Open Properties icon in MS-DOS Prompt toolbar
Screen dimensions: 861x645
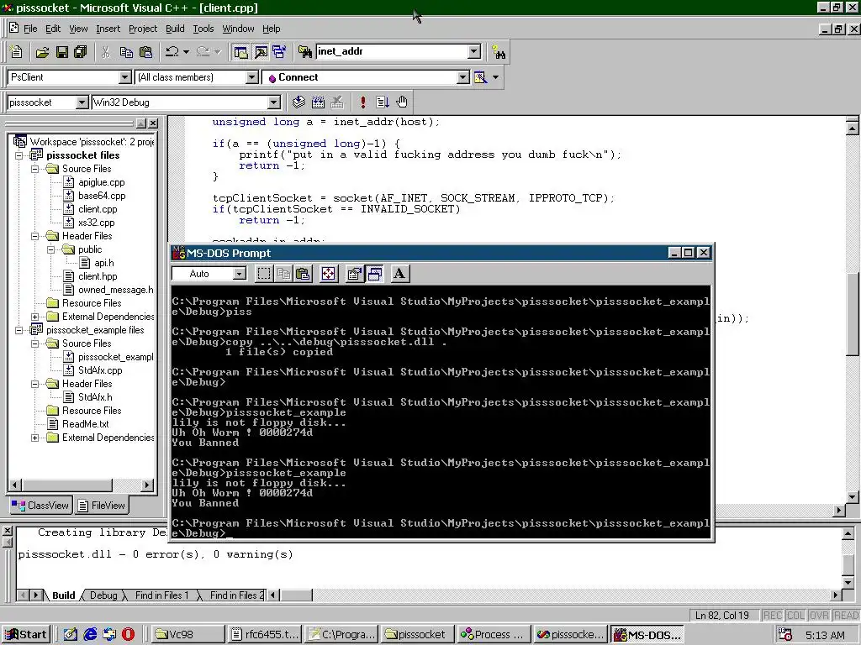[x=354, y=274]
